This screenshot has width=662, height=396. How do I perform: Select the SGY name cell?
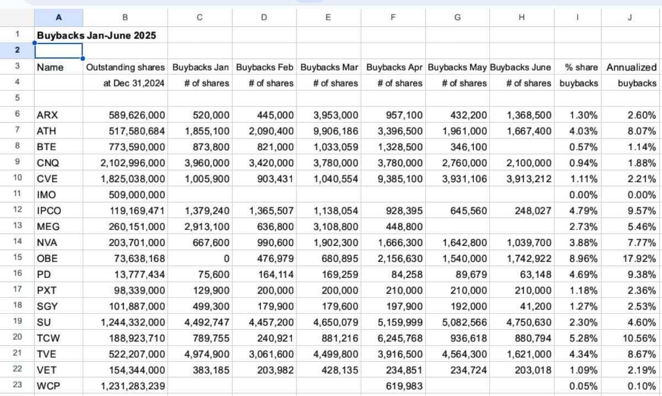pyautogui.click(x=59, y=306)
